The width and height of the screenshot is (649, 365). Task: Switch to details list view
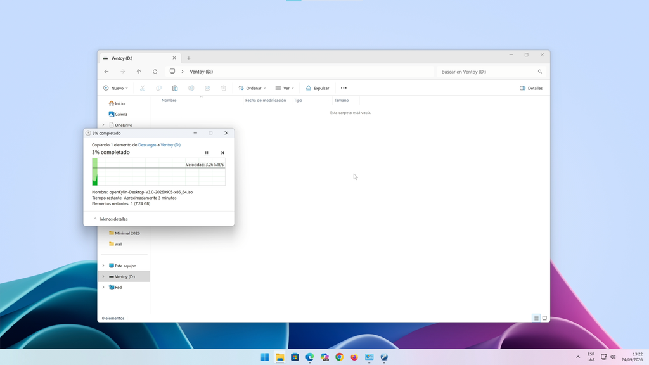click(536, 318)
